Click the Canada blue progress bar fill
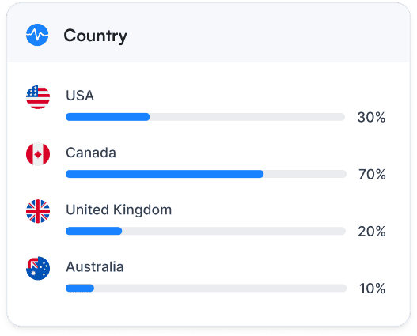 point(165,174)
